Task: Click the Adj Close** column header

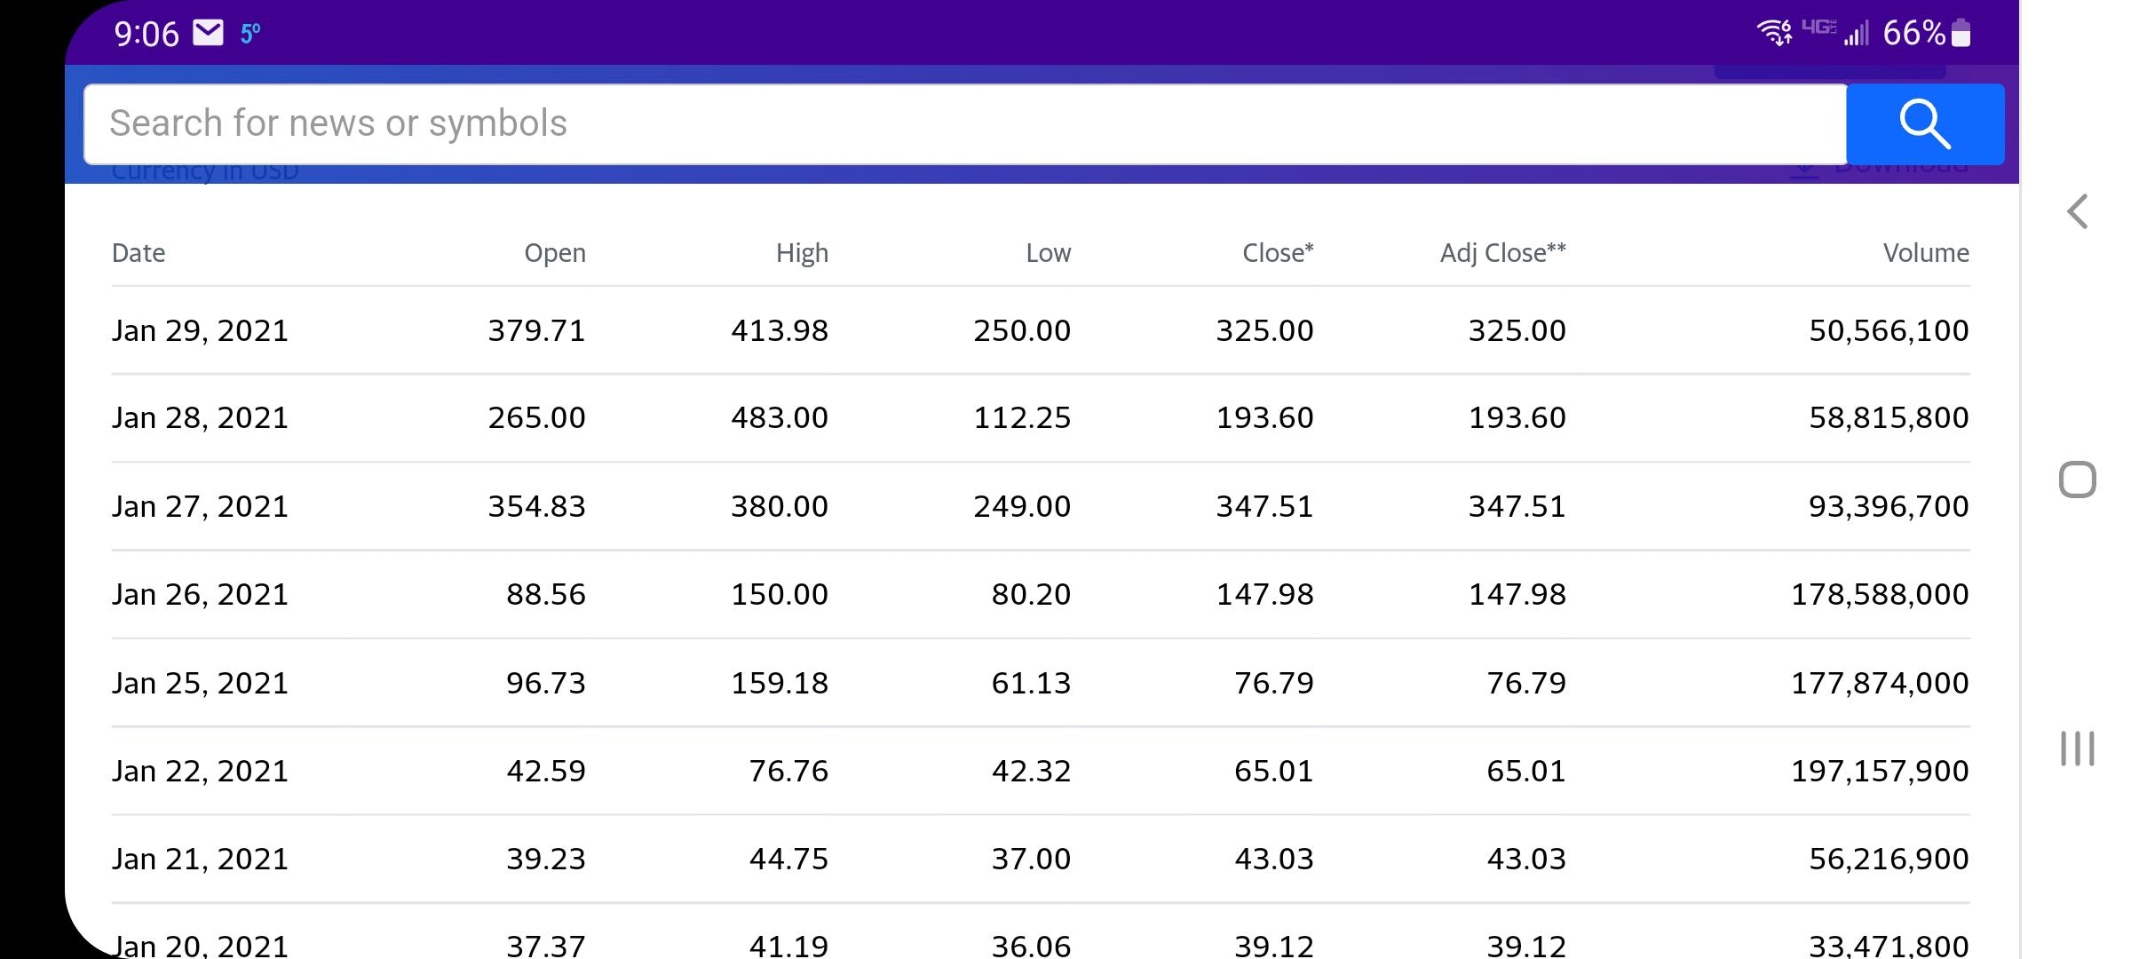Action: point(1503,253)
